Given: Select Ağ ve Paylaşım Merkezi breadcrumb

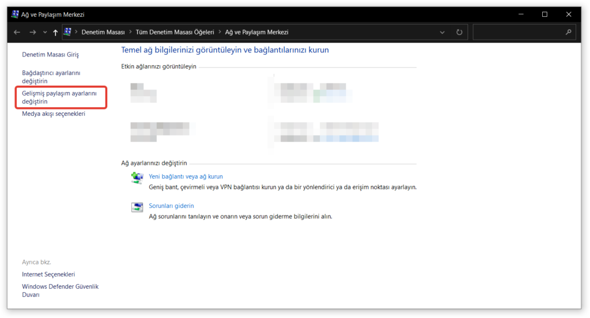Looking at the screenshot, I should point(256,32).
